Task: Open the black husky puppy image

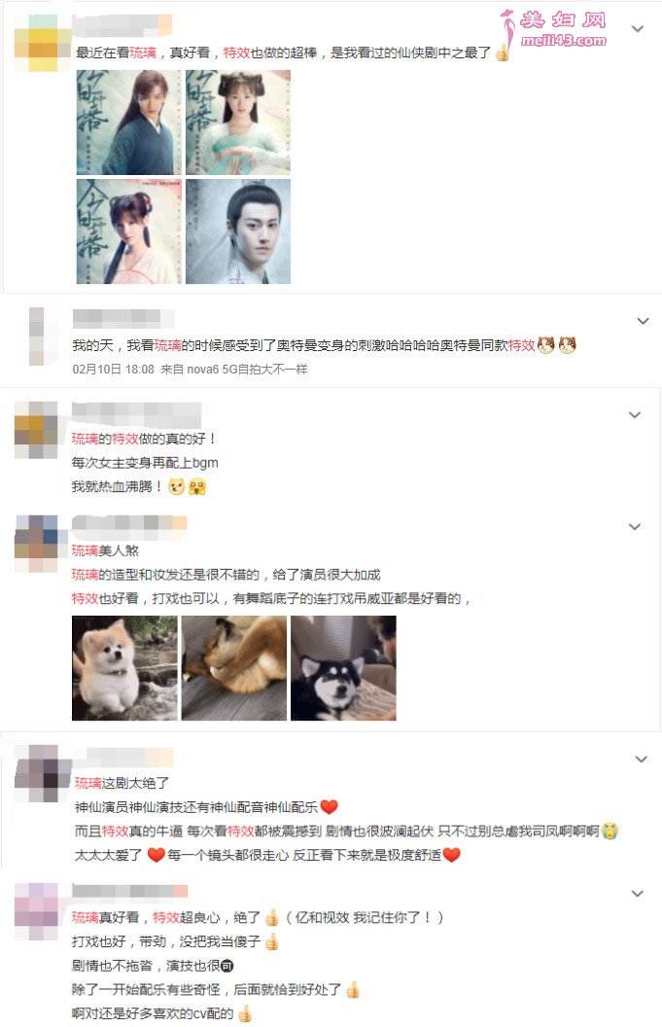Action: point(343,668)
